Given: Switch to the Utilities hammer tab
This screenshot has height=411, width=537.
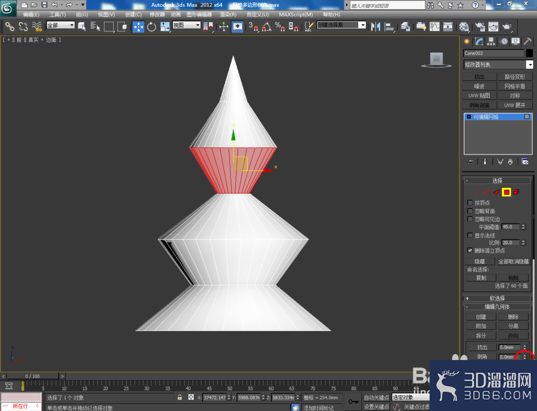Looking at the screenshot, I should coord(528,41).
